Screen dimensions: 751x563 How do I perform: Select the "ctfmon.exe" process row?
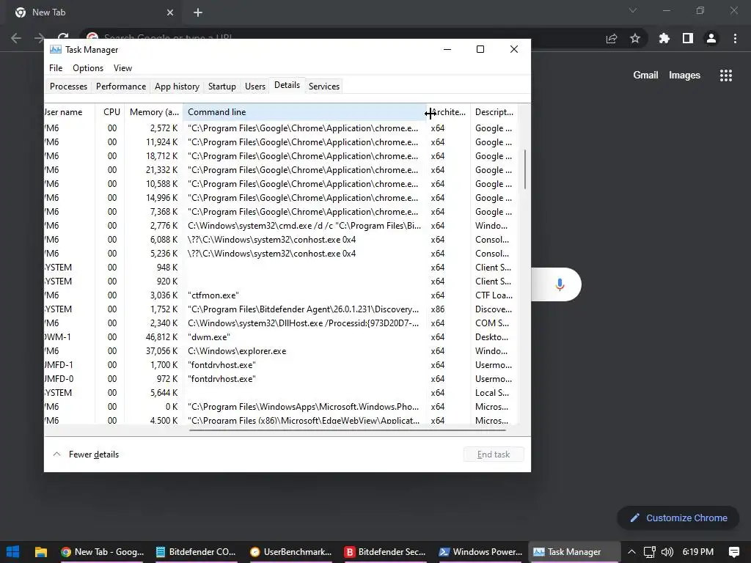click(x=281, y=295)
